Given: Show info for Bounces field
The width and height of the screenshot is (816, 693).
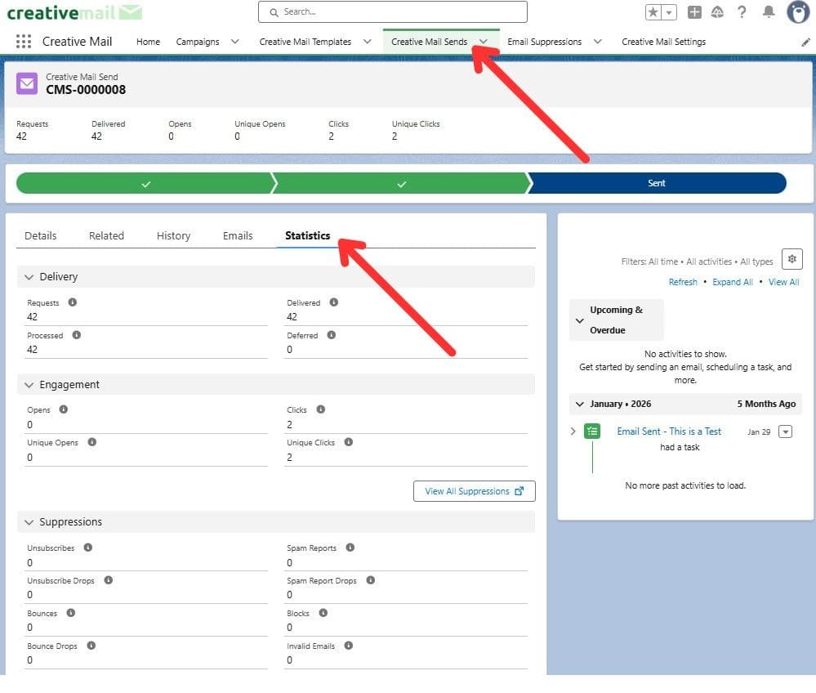Looking at the screenshot, I should coord(71,613).
